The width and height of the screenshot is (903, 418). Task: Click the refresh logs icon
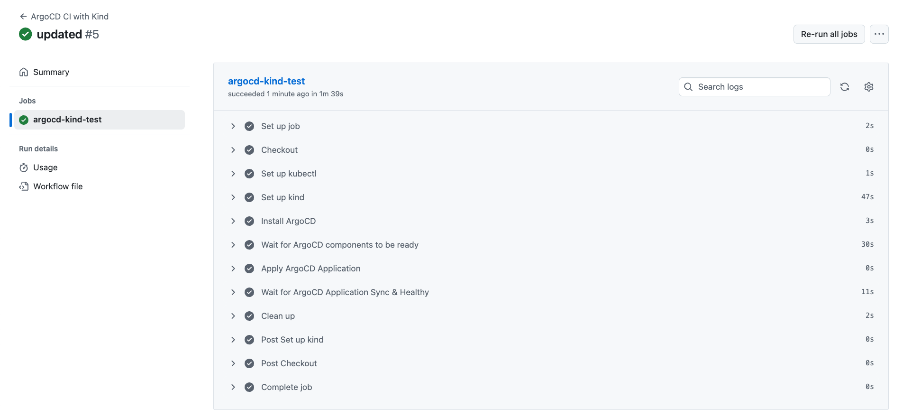click(x=845, y=87)
